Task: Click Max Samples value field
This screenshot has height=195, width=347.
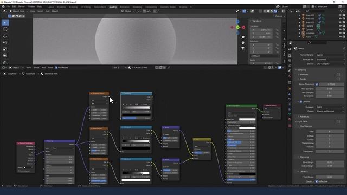Action: point(330,89)
